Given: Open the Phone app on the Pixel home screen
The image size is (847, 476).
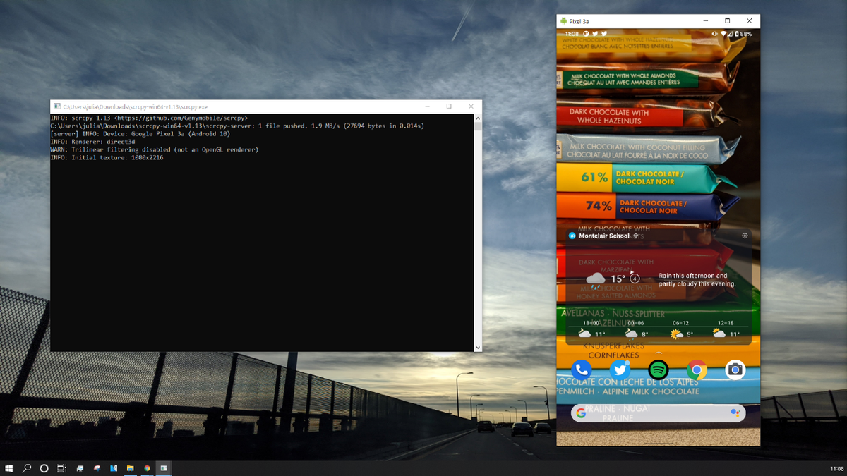Looking at the screenshot, I should coord(582,370).
